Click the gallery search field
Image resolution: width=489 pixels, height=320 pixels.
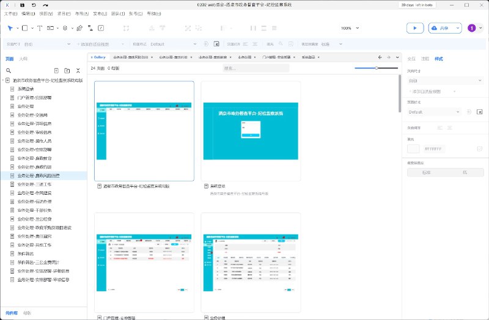(256, 68)
